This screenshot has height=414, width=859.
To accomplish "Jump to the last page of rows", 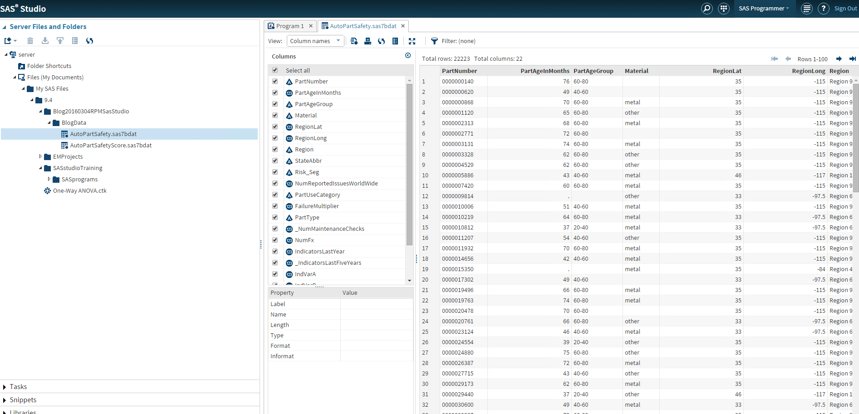I will [853, 58].
